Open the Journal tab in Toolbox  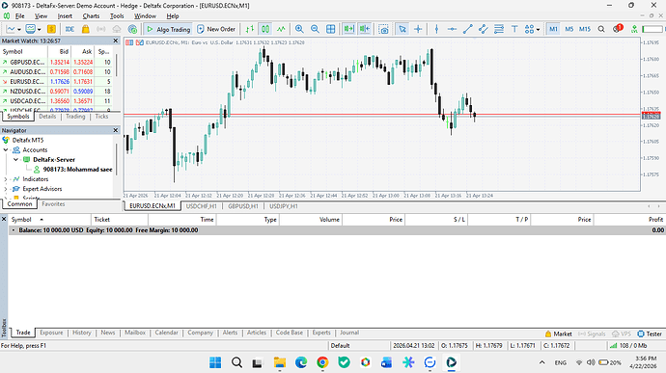tap(349, 333)
